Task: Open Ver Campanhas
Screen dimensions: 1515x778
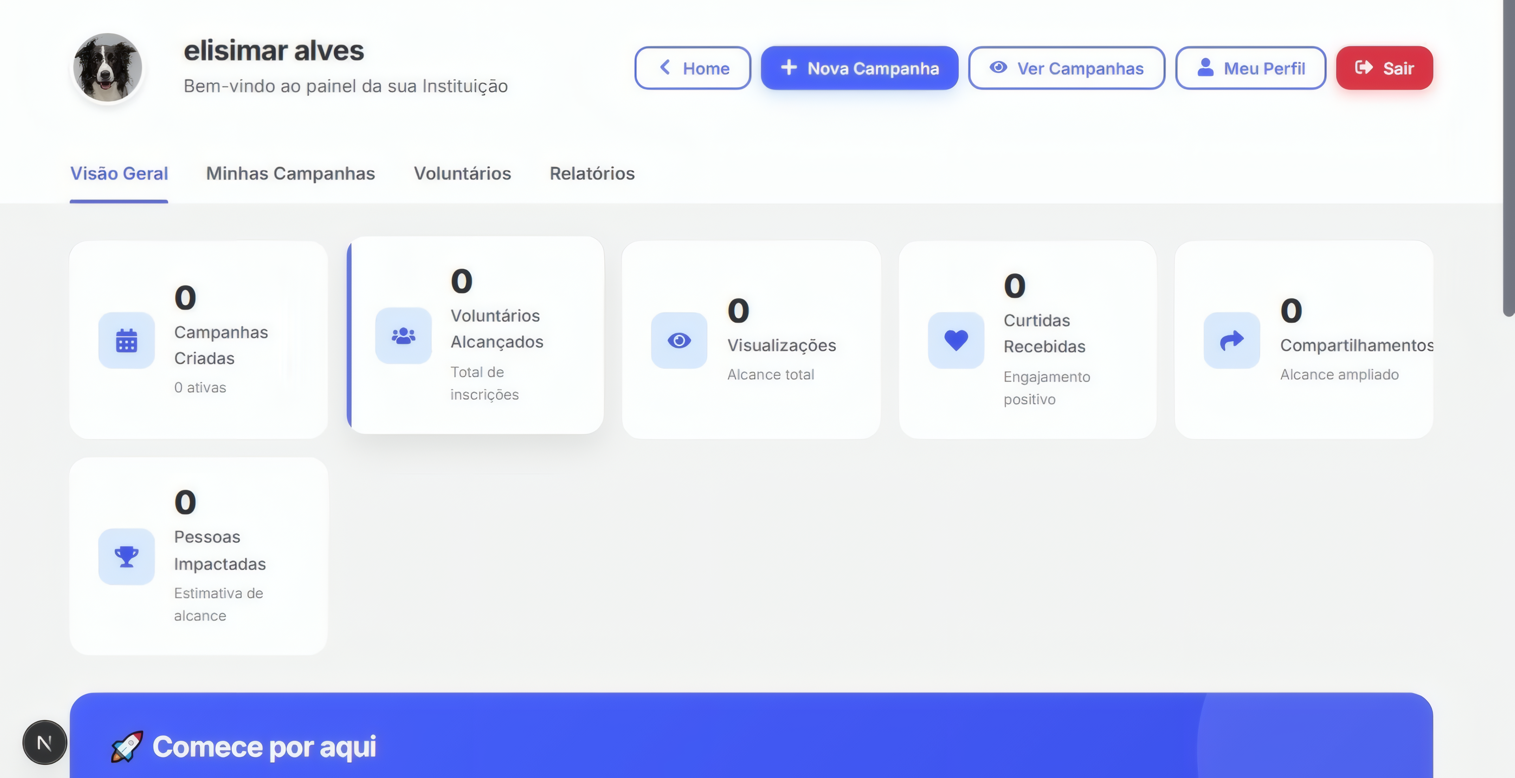Action: [1066, 67]
